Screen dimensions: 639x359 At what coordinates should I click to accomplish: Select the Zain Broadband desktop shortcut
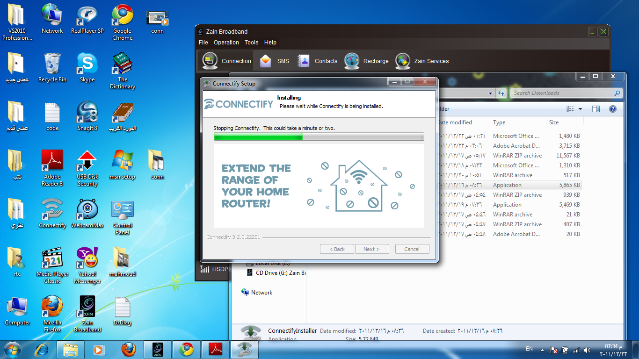(x=87, y=314)
